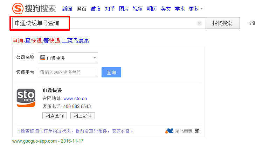The image size is (255, 145).
Task: Switch to the 视频 tab
Action: click(x=138, y=9)
